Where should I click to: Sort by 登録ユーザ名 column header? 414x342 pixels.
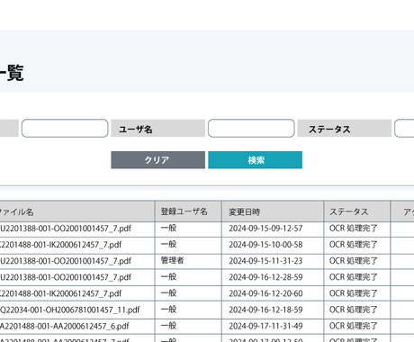click(188, 211)
